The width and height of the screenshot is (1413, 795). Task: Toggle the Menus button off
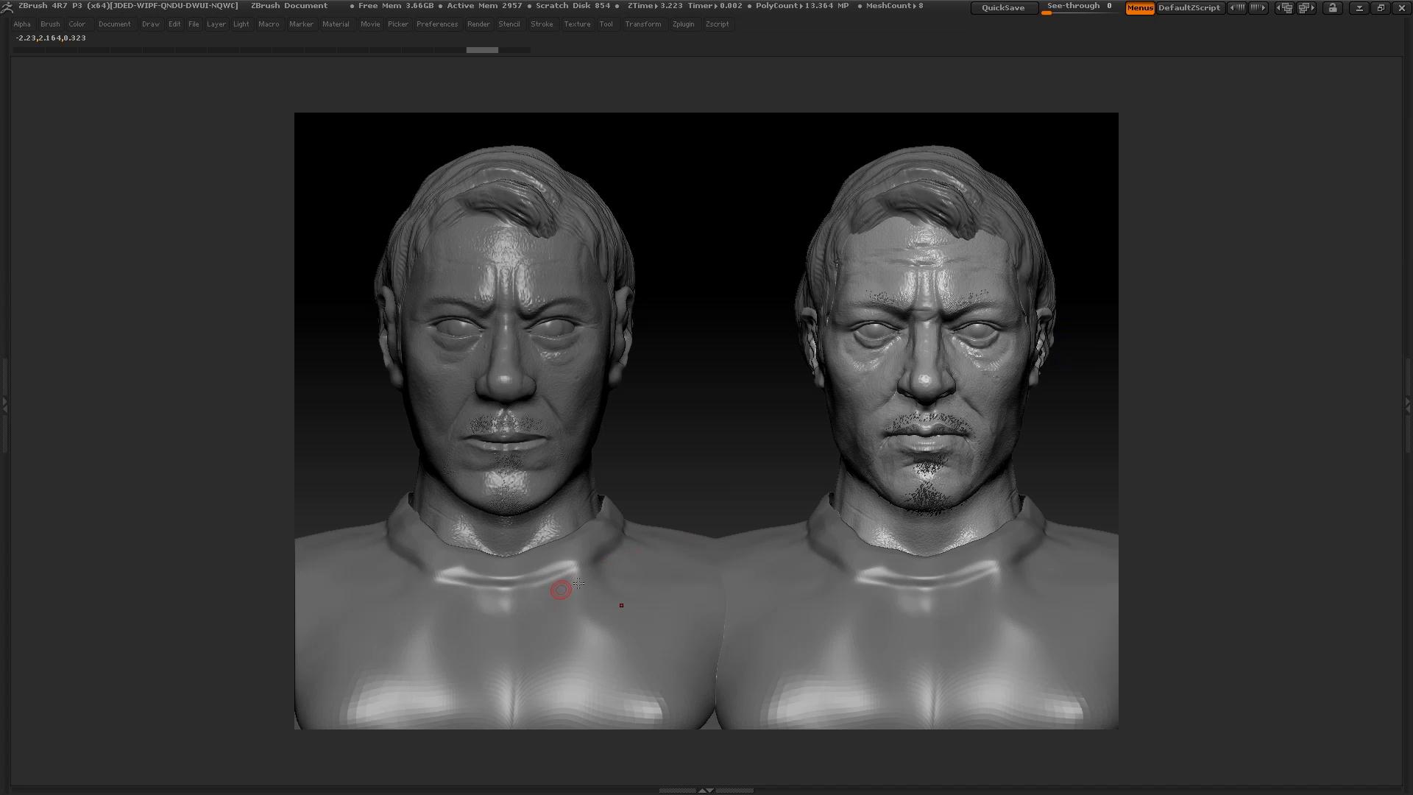coord(1139,8)
